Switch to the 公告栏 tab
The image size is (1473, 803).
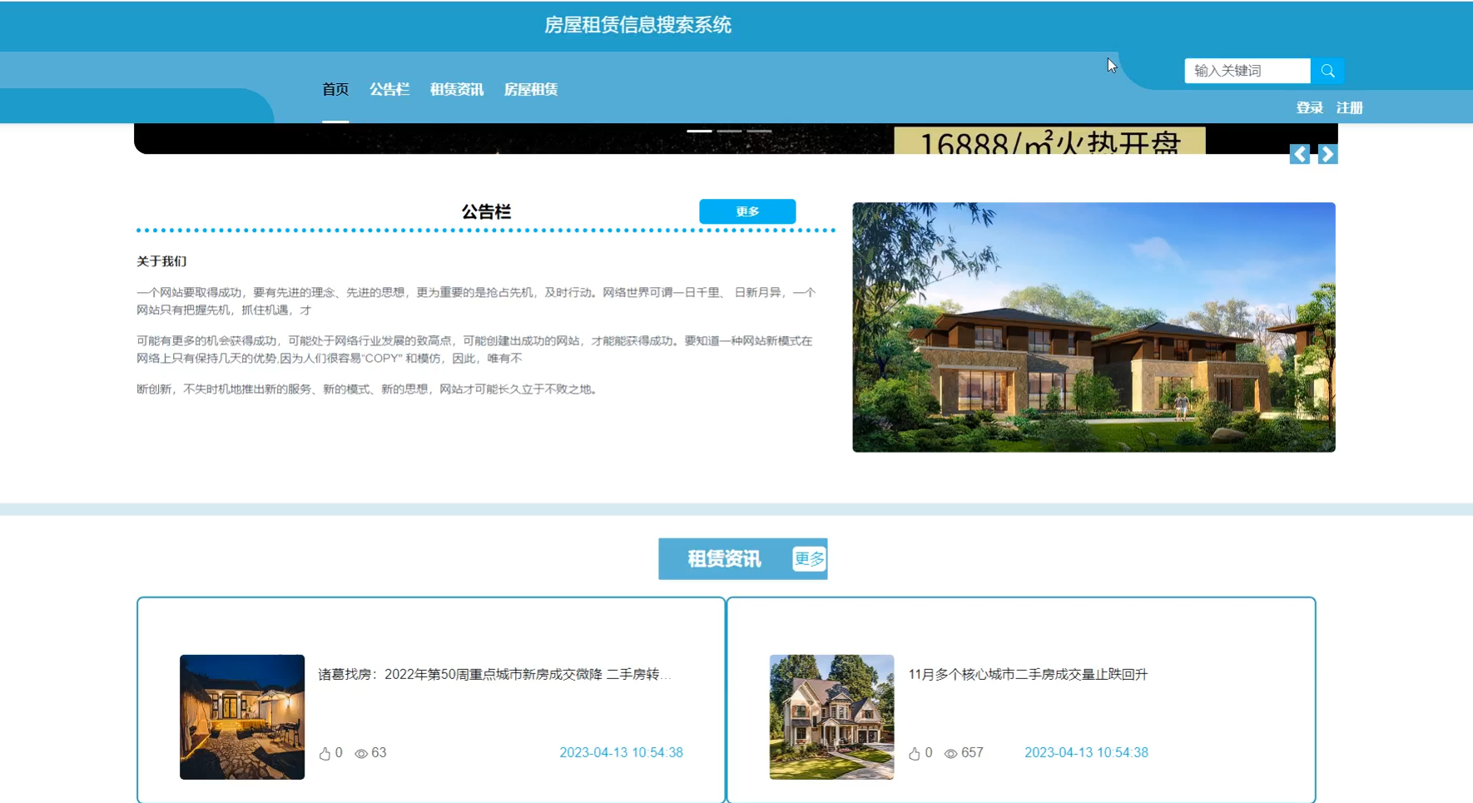coord(389,89)
